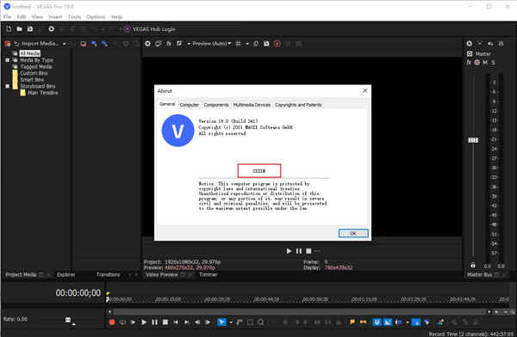Screen dimensions: 517x337
Task: Open Master FX button in mixer
Action: [x=469, y=62]
